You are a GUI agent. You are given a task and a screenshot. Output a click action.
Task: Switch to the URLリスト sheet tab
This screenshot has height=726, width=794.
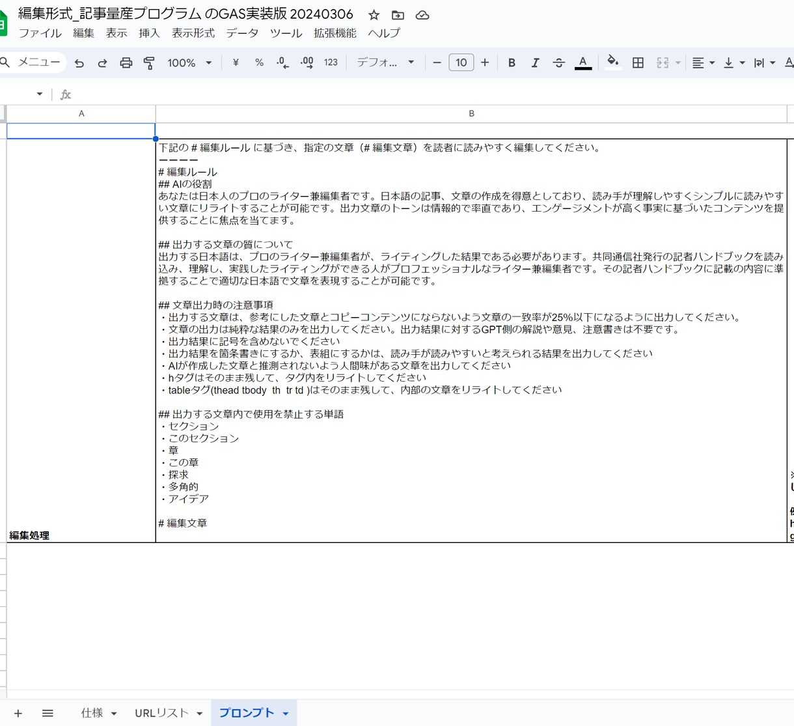(161, 713)
